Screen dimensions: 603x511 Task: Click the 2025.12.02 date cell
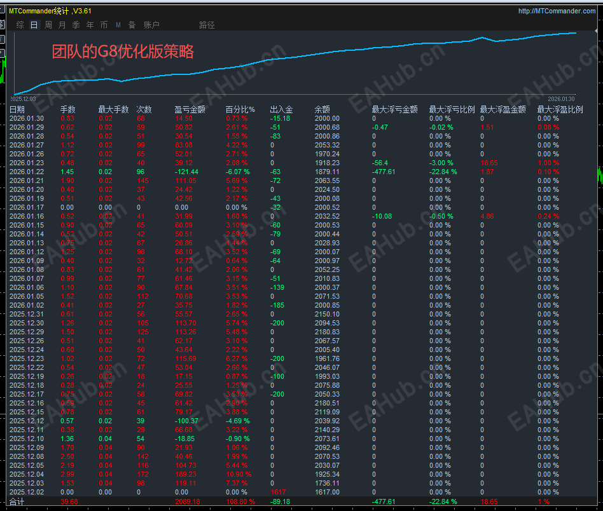pos(27,492)
